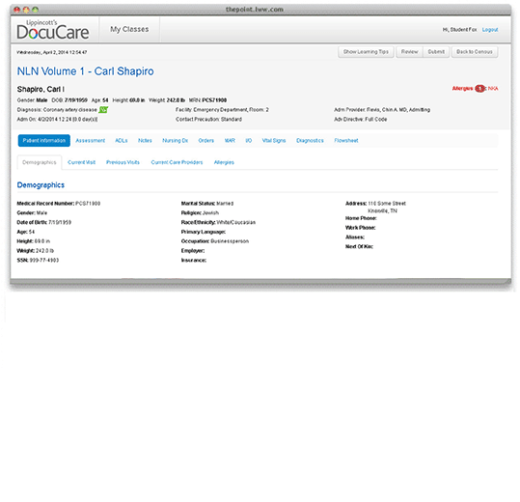Click the red allergies count badge
This screenshot has width=520, height=502.
click(x=479, y=89)
